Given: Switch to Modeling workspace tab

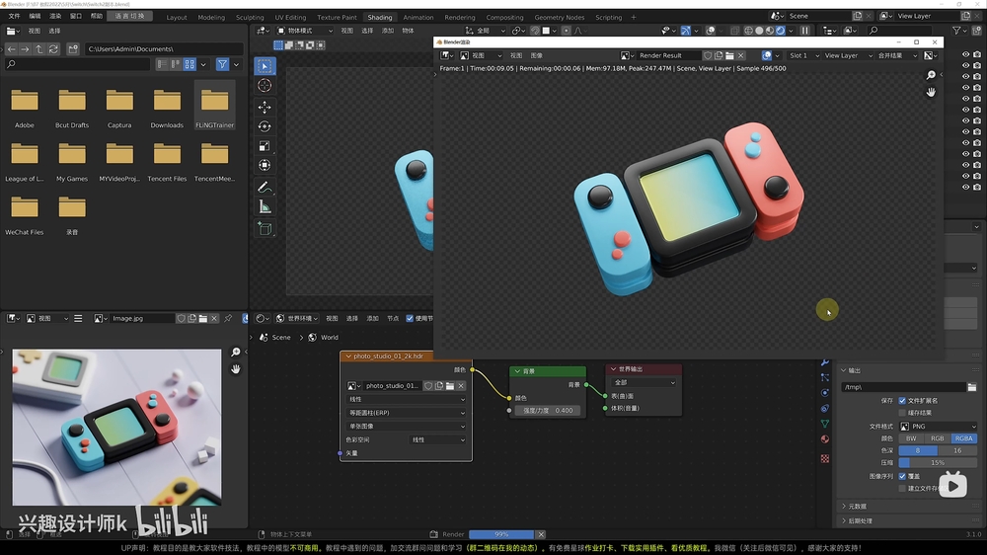Looking at the screenshot, I should (211, 18).
